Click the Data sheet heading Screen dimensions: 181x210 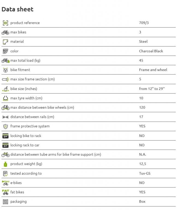pos(17,9)
